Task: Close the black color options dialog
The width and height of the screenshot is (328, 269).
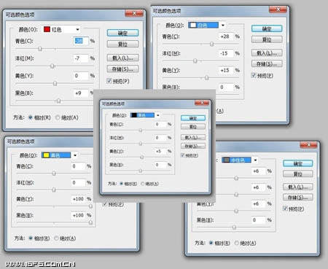Action: (x=202, y=103)
